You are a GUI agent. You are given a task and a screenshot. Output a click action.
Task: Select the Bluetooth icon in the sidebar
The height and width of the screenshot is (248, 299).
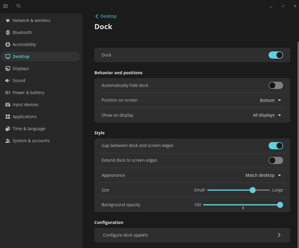[x=7, y=32]
